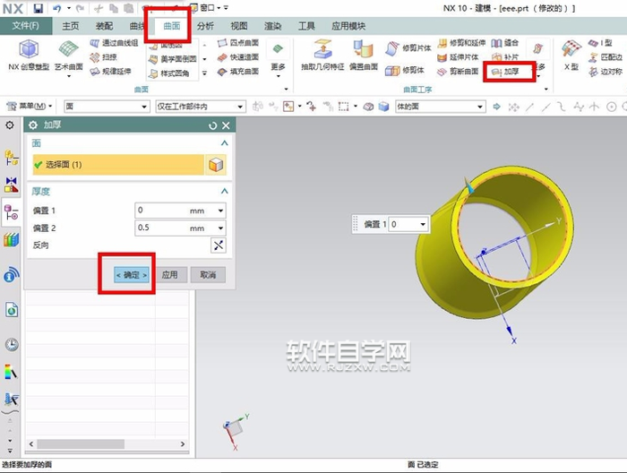The width and height of the screenshot is (627, 473).
Task: Open the 仅在工作部件内 scope dropdown
Action: tap(200, 107)
